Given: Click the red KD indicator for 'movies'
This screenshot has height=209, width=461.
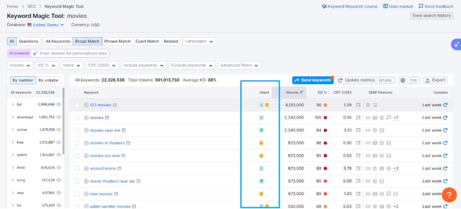Looking at the screenshot, I should [325, 118].
